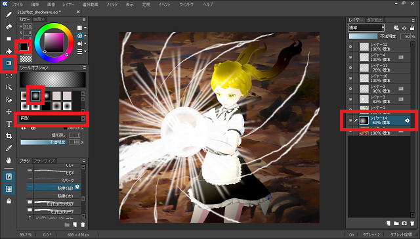Open brush panel menu icon

point(84,161)
